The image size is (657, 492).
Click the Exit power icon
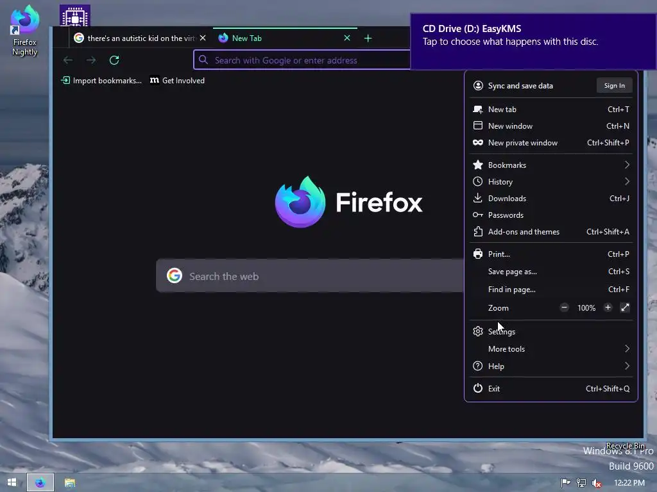coord(477,388)
